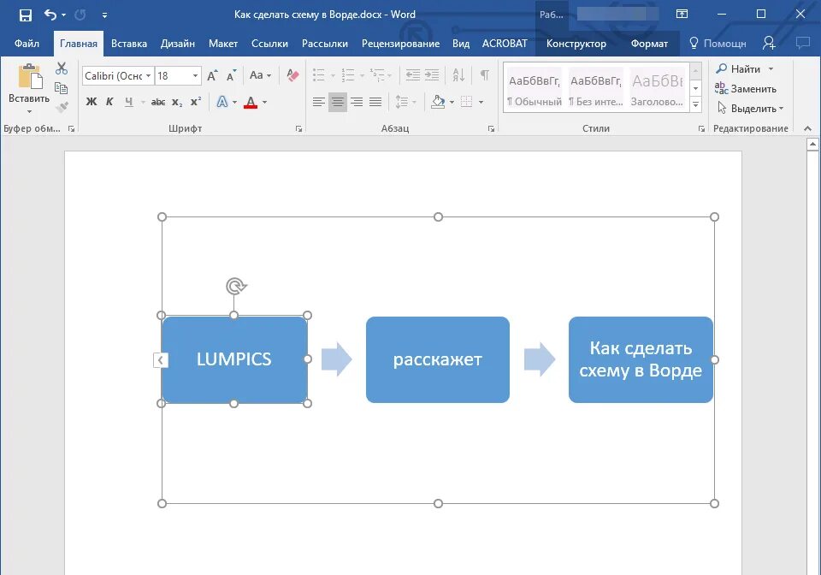Open the Calibri font name dropdown
The image size is (821, 575).
[x=148, y=76]
